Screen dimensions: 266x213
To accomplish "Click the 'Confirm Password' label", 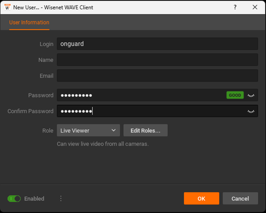I will coord(31,111).
